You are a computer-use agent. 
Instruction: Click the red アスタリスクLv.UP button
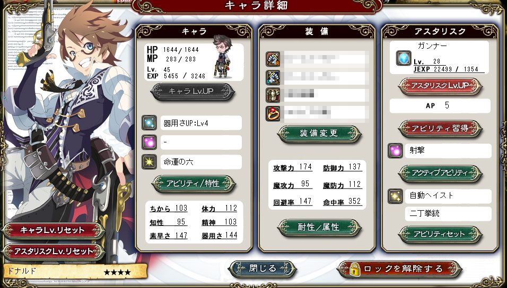coord(440,86)
